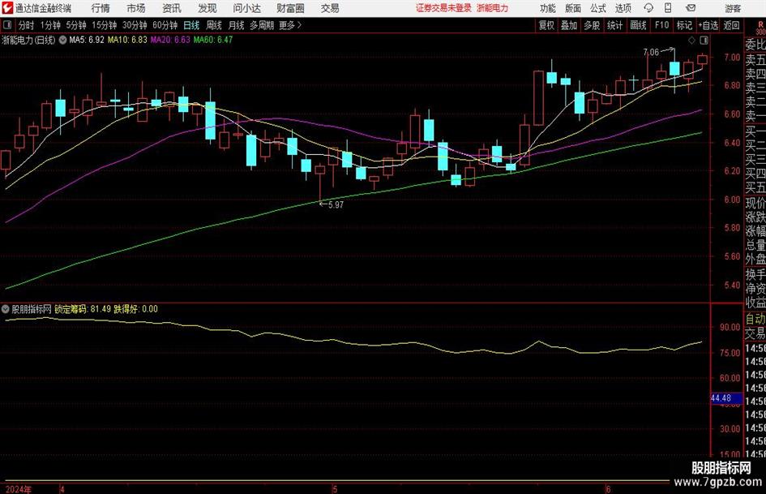766x494 pixels.
Task: Open the 资讯 menu
Action: tap(172, 8)
